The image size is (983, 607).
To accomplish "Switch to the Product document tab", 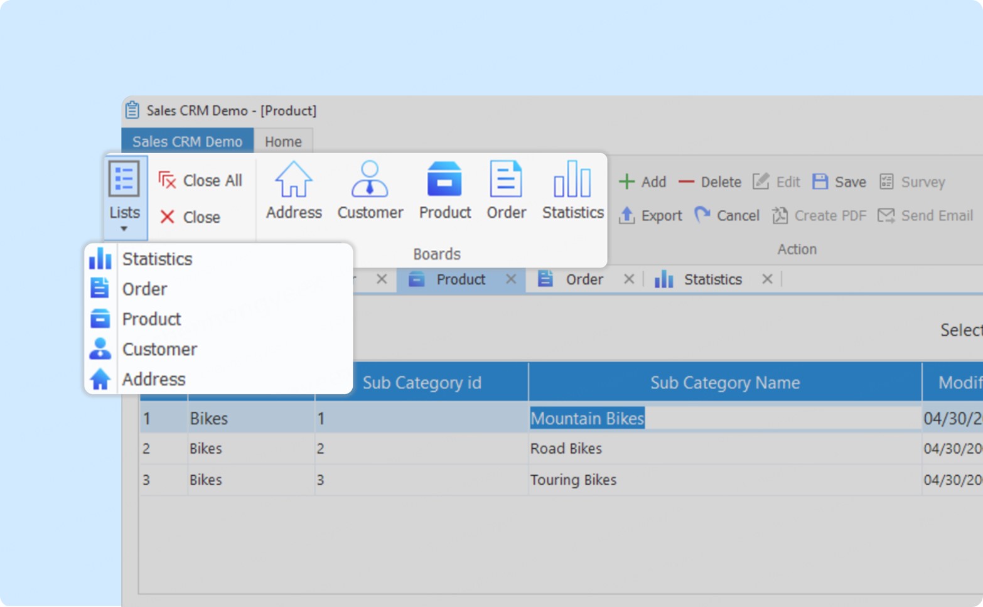I will click(x=461, y=279).
